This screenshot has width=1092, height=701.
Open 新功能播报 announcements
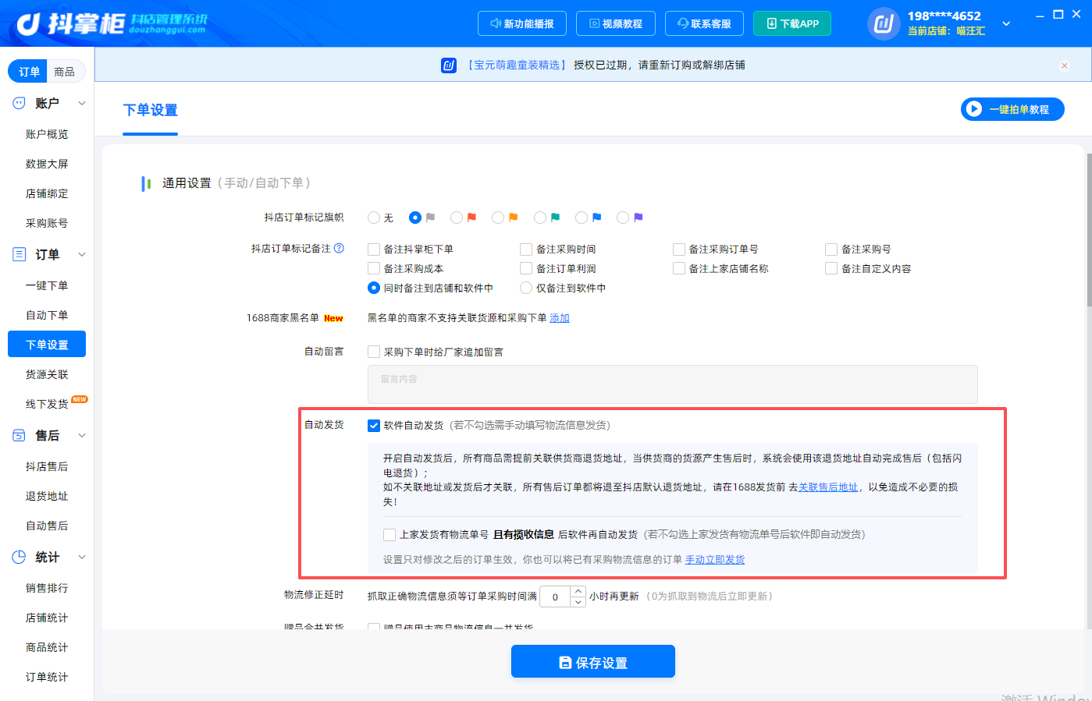click(521, 23)
